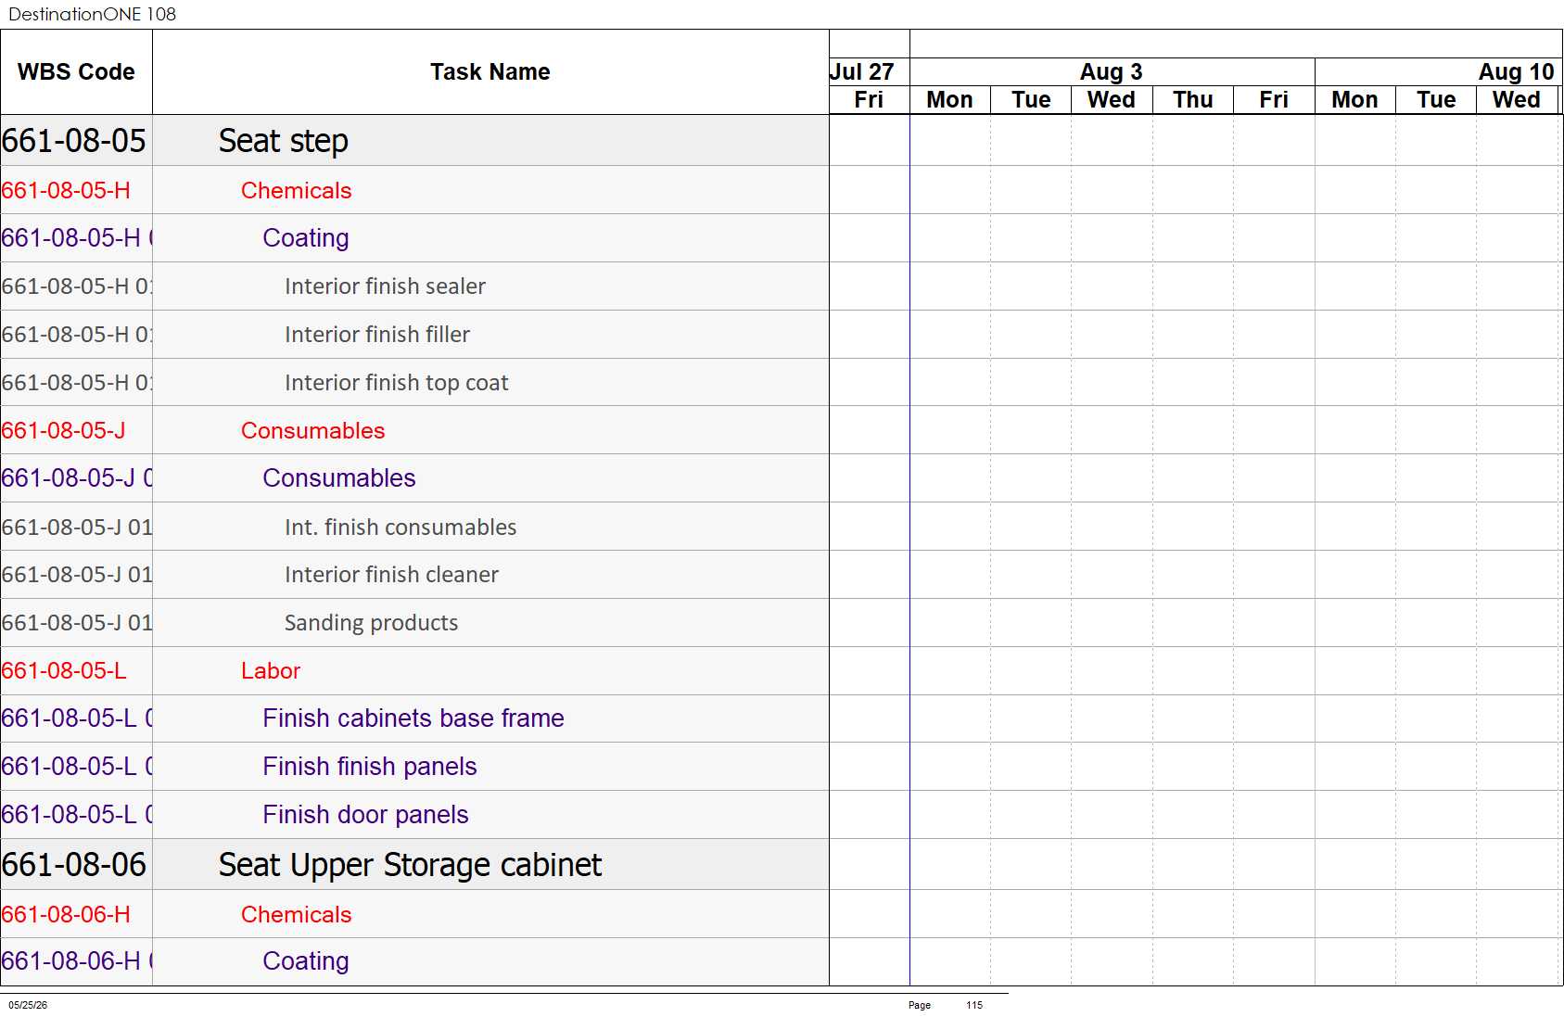
Task: Select the Interior finish filler task
Action: (377, 335)
